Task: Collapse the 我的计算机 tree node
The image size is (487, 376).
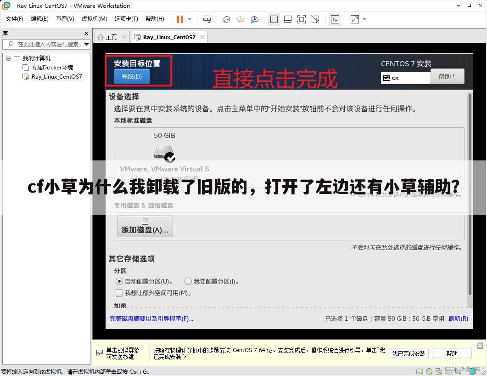Action: point(8,58)
